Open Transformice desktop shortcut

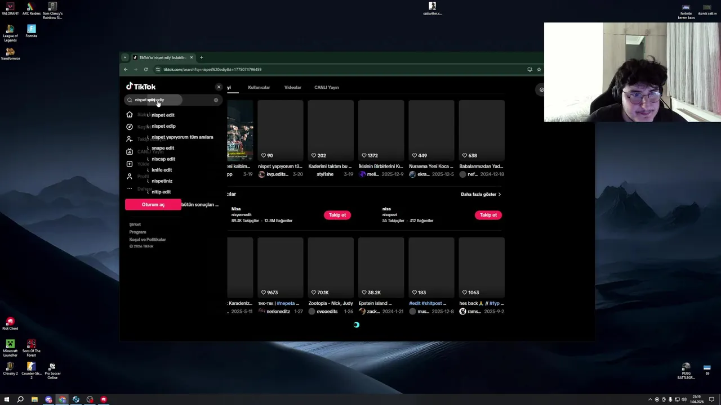tap(10, 55)
